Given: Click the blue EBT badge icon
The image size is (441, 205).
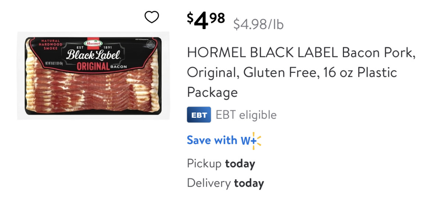Looking at the screenshot, I should click(x=199, y=115).
